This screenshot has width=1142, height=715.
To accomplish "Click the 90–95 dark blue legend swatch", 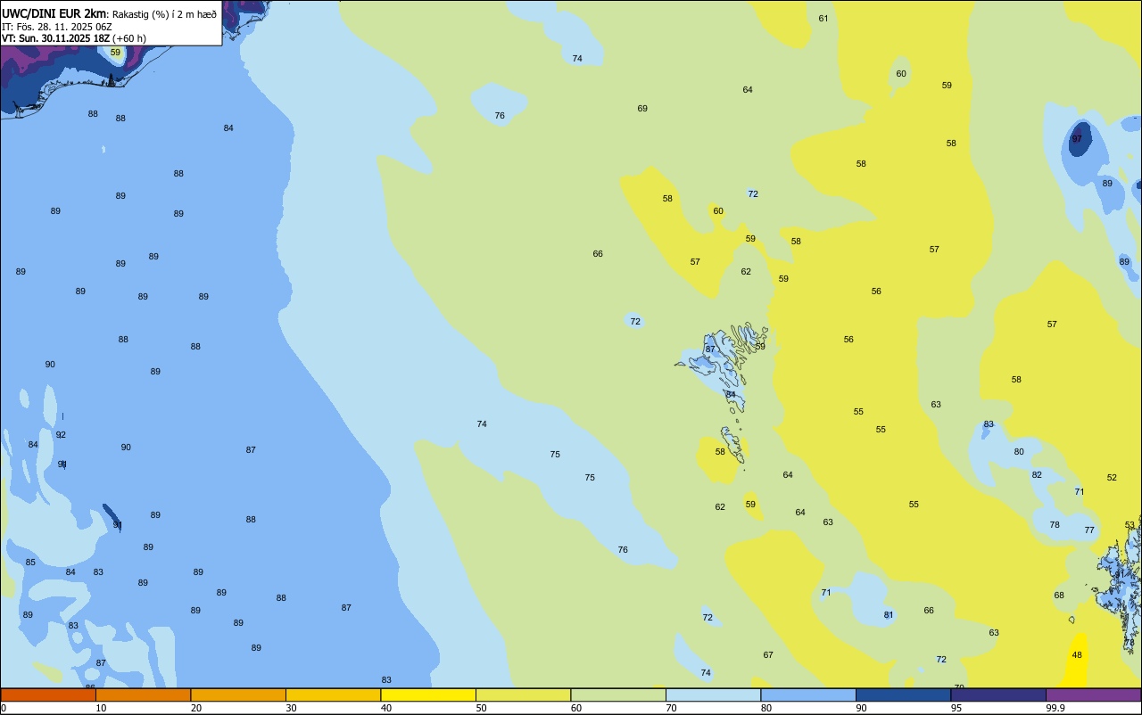I will tap(903, 694).
